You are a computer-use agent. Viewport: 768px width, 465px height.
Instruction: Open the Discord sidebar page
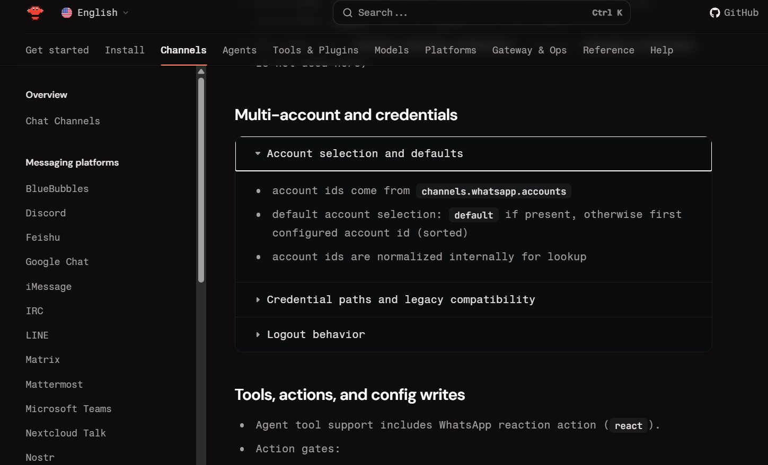click(x=46, y=213)
